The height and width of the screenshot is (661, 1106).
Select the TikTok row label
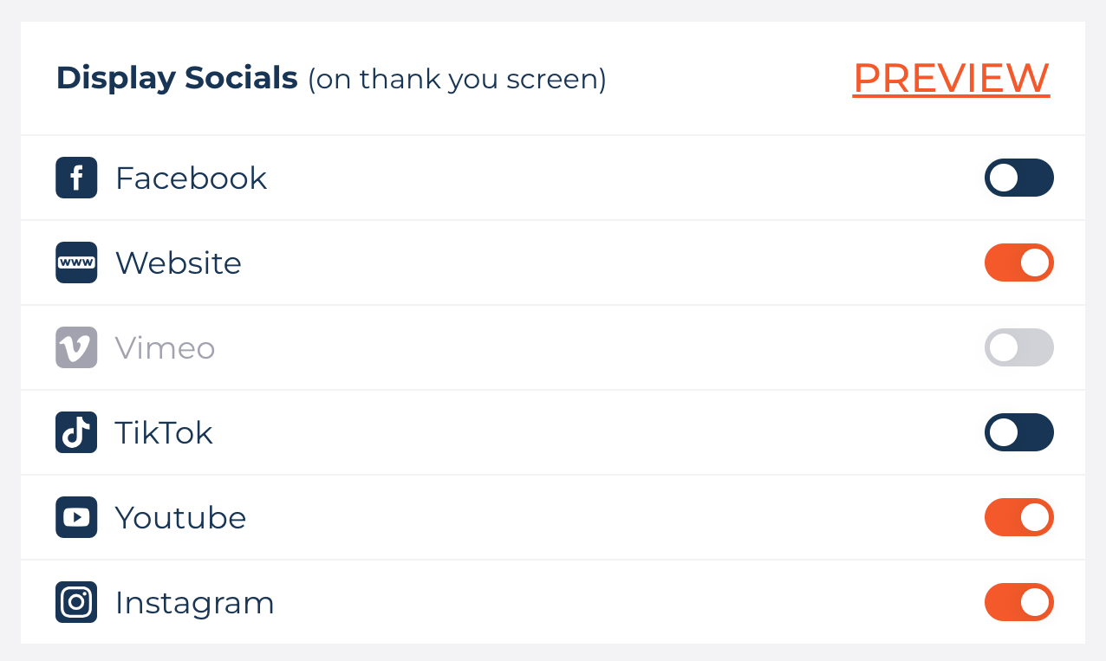pyautogui.click(x=164, y=432)
